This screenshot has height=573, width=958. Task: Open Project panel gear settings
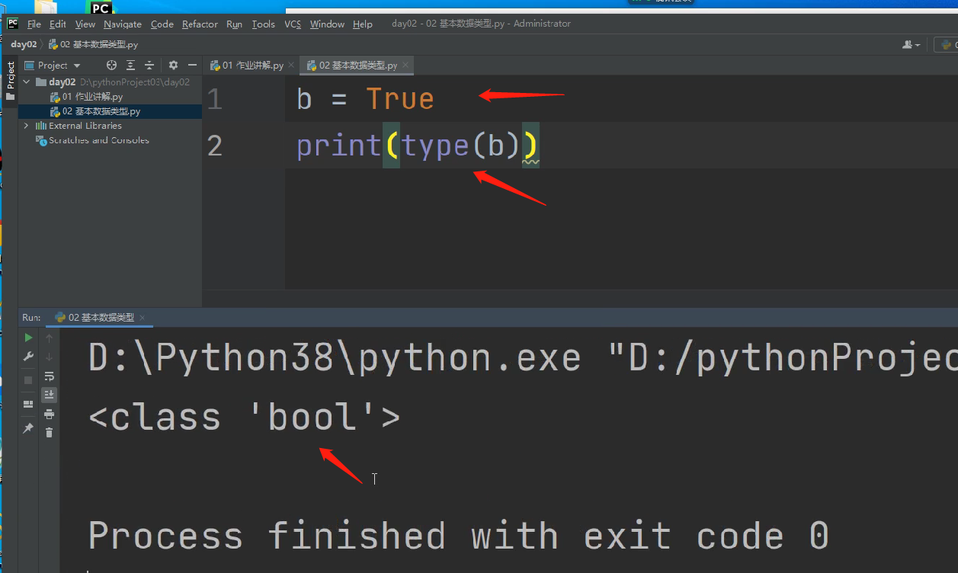[173, 66]
